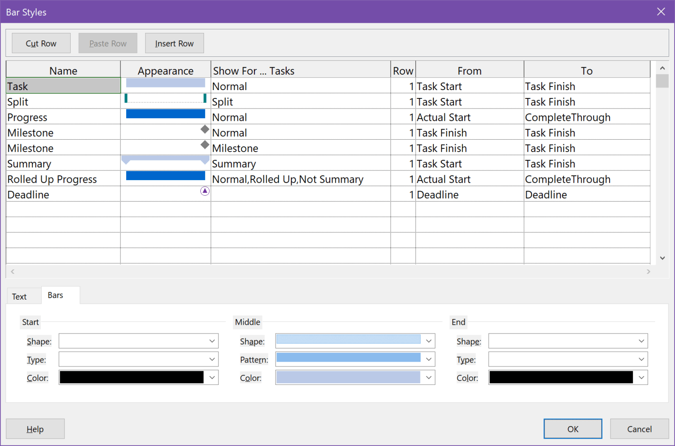The width and height of the screenshot is (675, 446).
Task: Click the Cut Row button
Action: [x=41, y=43]
